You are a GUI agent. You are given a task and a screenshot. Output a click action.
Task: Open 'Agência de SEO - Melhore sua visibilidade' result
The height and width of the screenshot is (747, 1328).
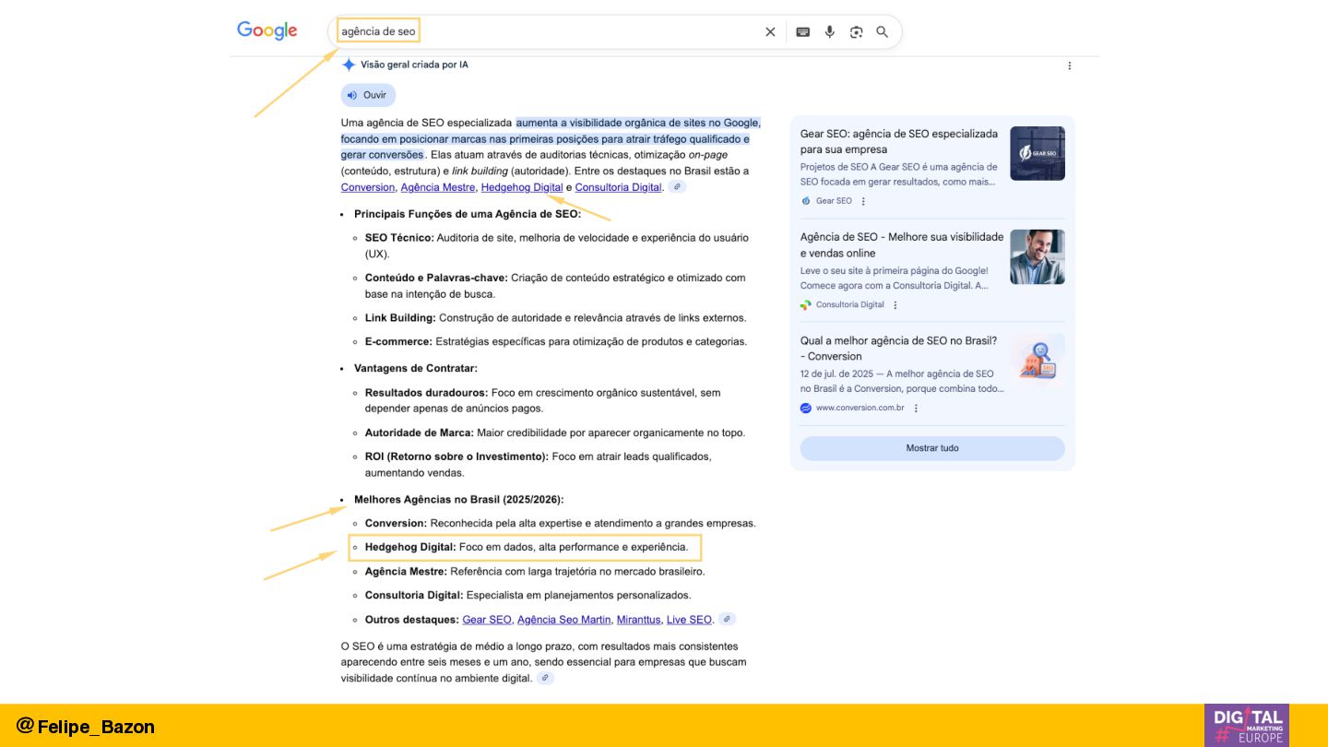[902, 244]
